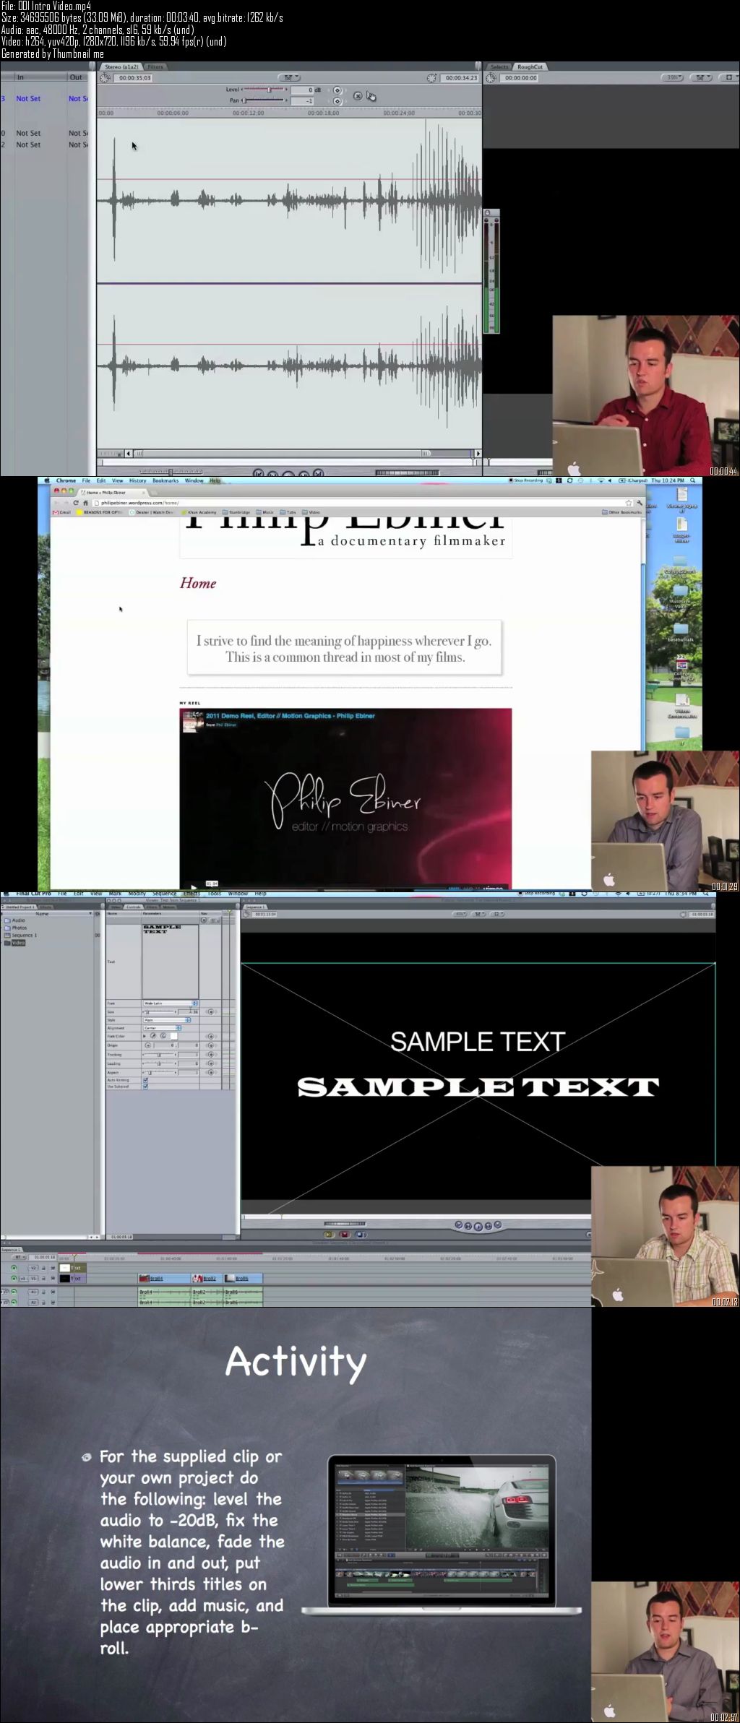This screenshot has width=740, height=1723.
Task: Toggle V2 track visibility in timeline
Action: 14,1268
